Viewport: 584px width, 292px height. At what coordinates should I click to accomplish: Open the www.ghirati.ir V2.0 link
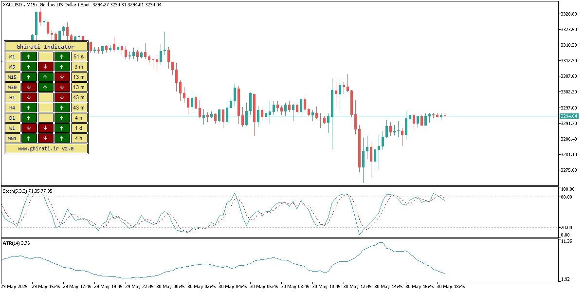[x=46, y=149]
